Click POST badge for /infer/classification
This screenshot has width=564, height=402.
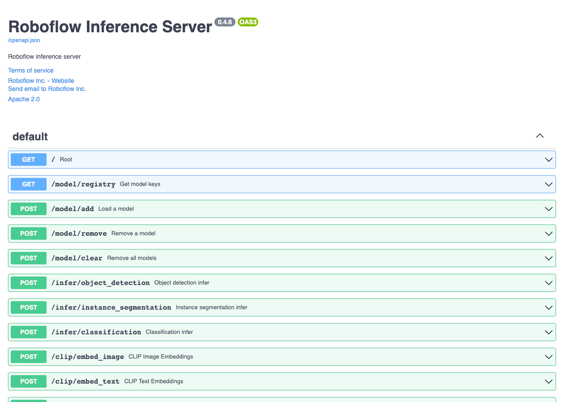click(x=29, y=332)
